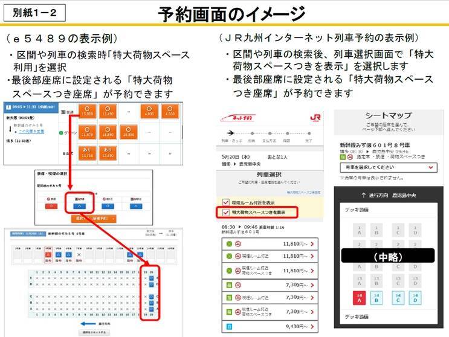Click the JR Kyushu logo
The width and height of the screenshot is (449, 337).
(x=315, y=118)
